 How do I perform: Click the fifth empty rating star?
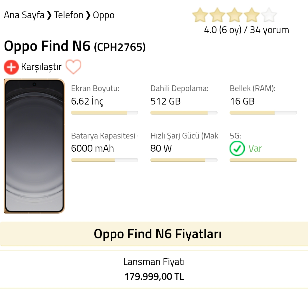tap(269, 15)
